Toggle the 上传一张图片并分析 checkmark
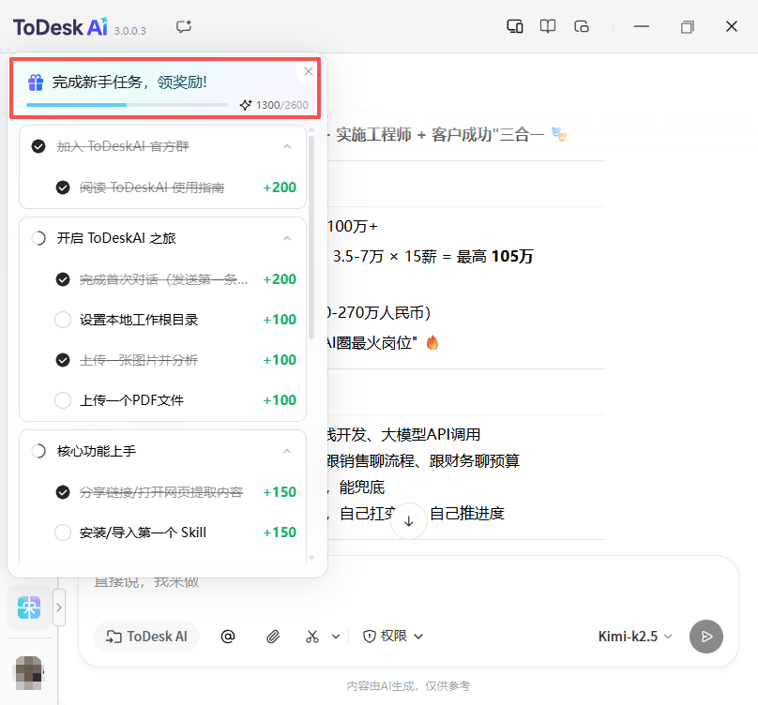The width and height of the screenshot is (758, 705). pos(63,360)
